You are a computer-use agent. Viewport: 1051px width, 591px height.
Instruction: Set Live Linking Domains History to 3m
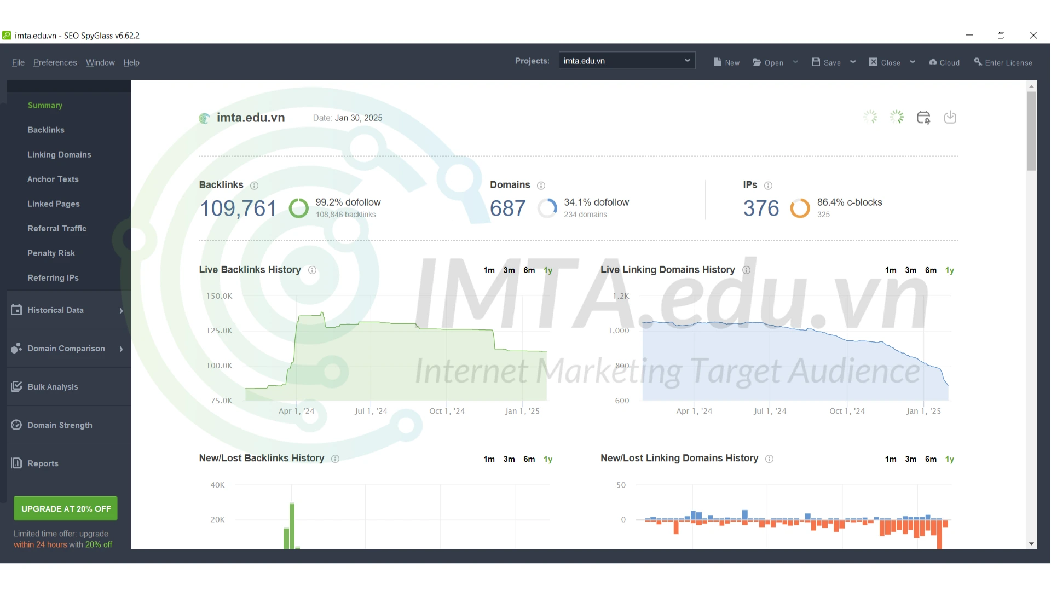pos(911,270)
